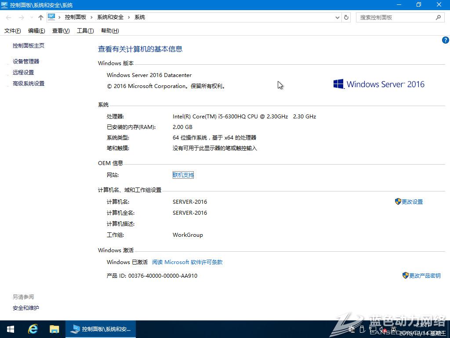
Task: Open the 查看(V) menu
Action: 61,31
